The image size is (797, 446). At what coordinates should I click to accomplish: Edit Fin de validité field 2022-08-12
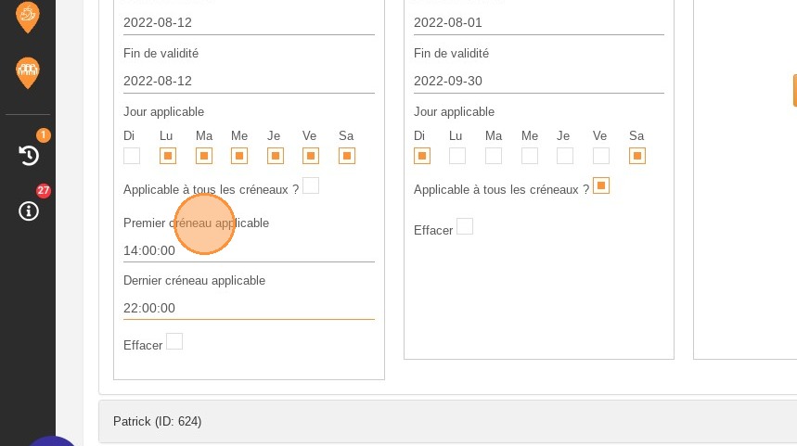pos(249,81)
